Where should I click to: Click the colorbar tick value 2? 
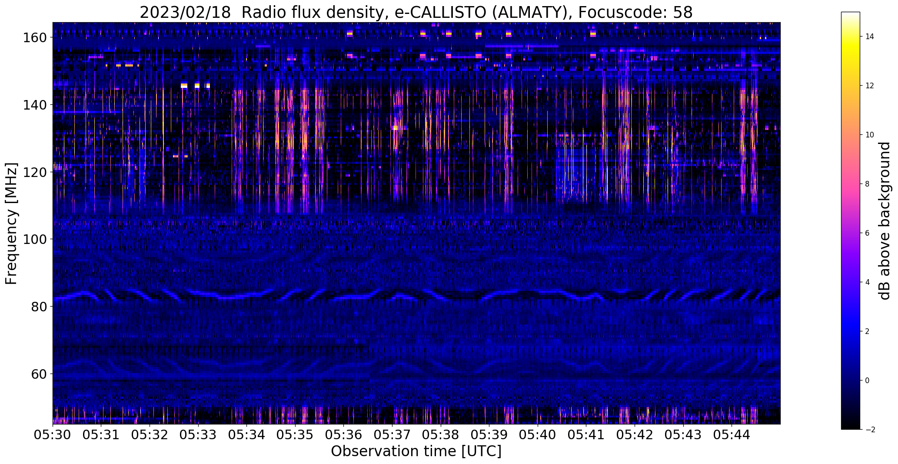pos(868,331)
